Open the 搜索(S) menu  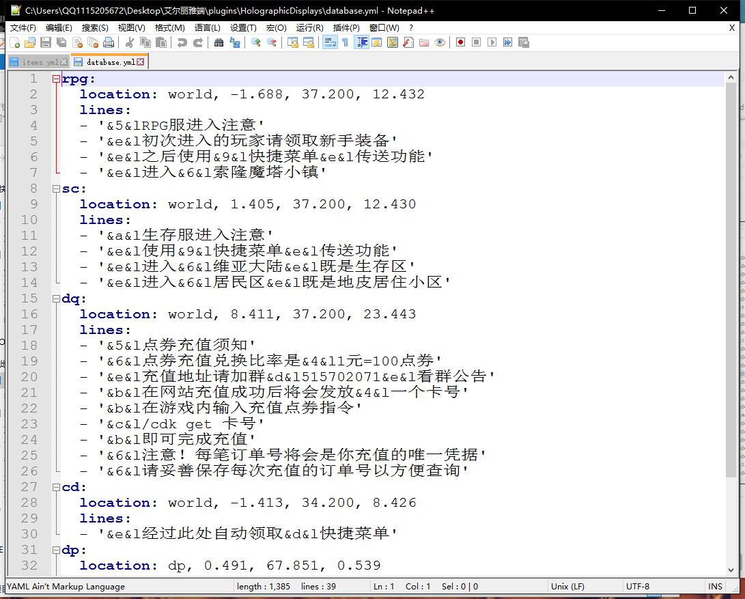coord(95,28)
